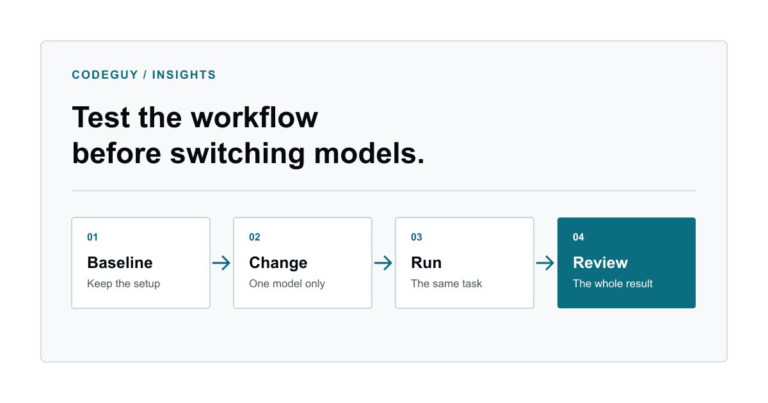Open the Run step card
The image size is (768, 403).
coord(465,263)
